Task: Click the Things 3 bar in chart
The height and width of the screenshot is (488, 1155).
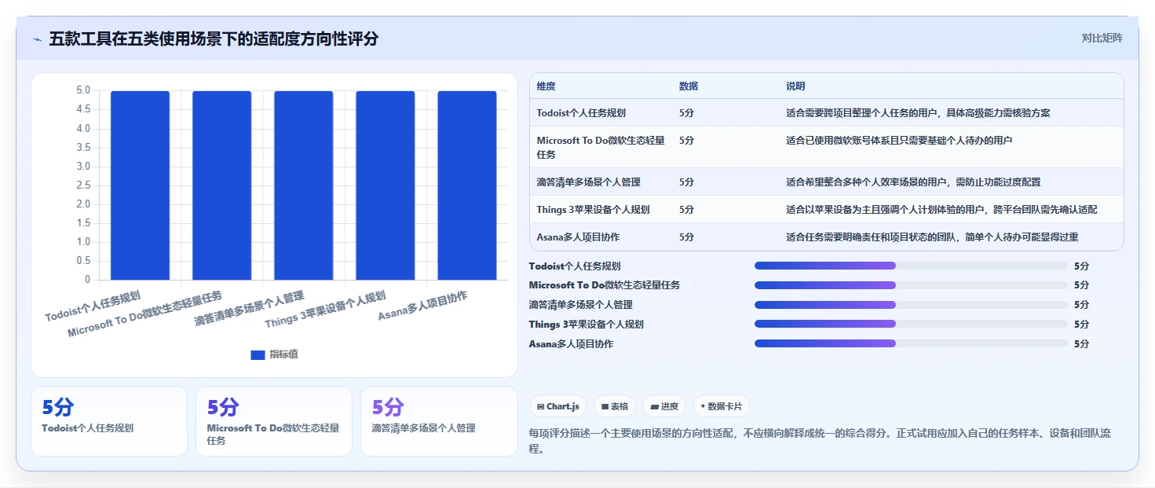Action: [386, 185]
